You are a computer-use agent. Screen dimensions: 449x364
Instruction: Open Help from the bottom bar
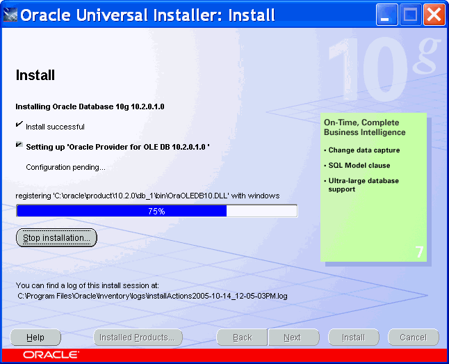pyautogui.click(x=35, y=338)
